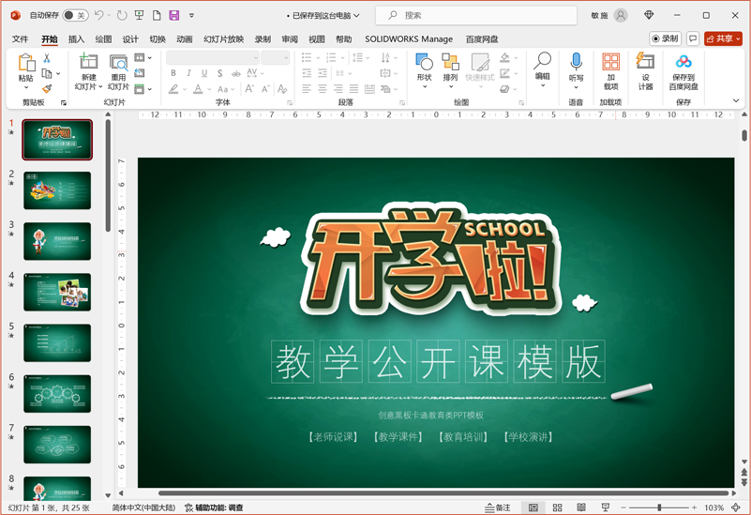Toggle the 备注 (Notes) pane

point(499,507)
